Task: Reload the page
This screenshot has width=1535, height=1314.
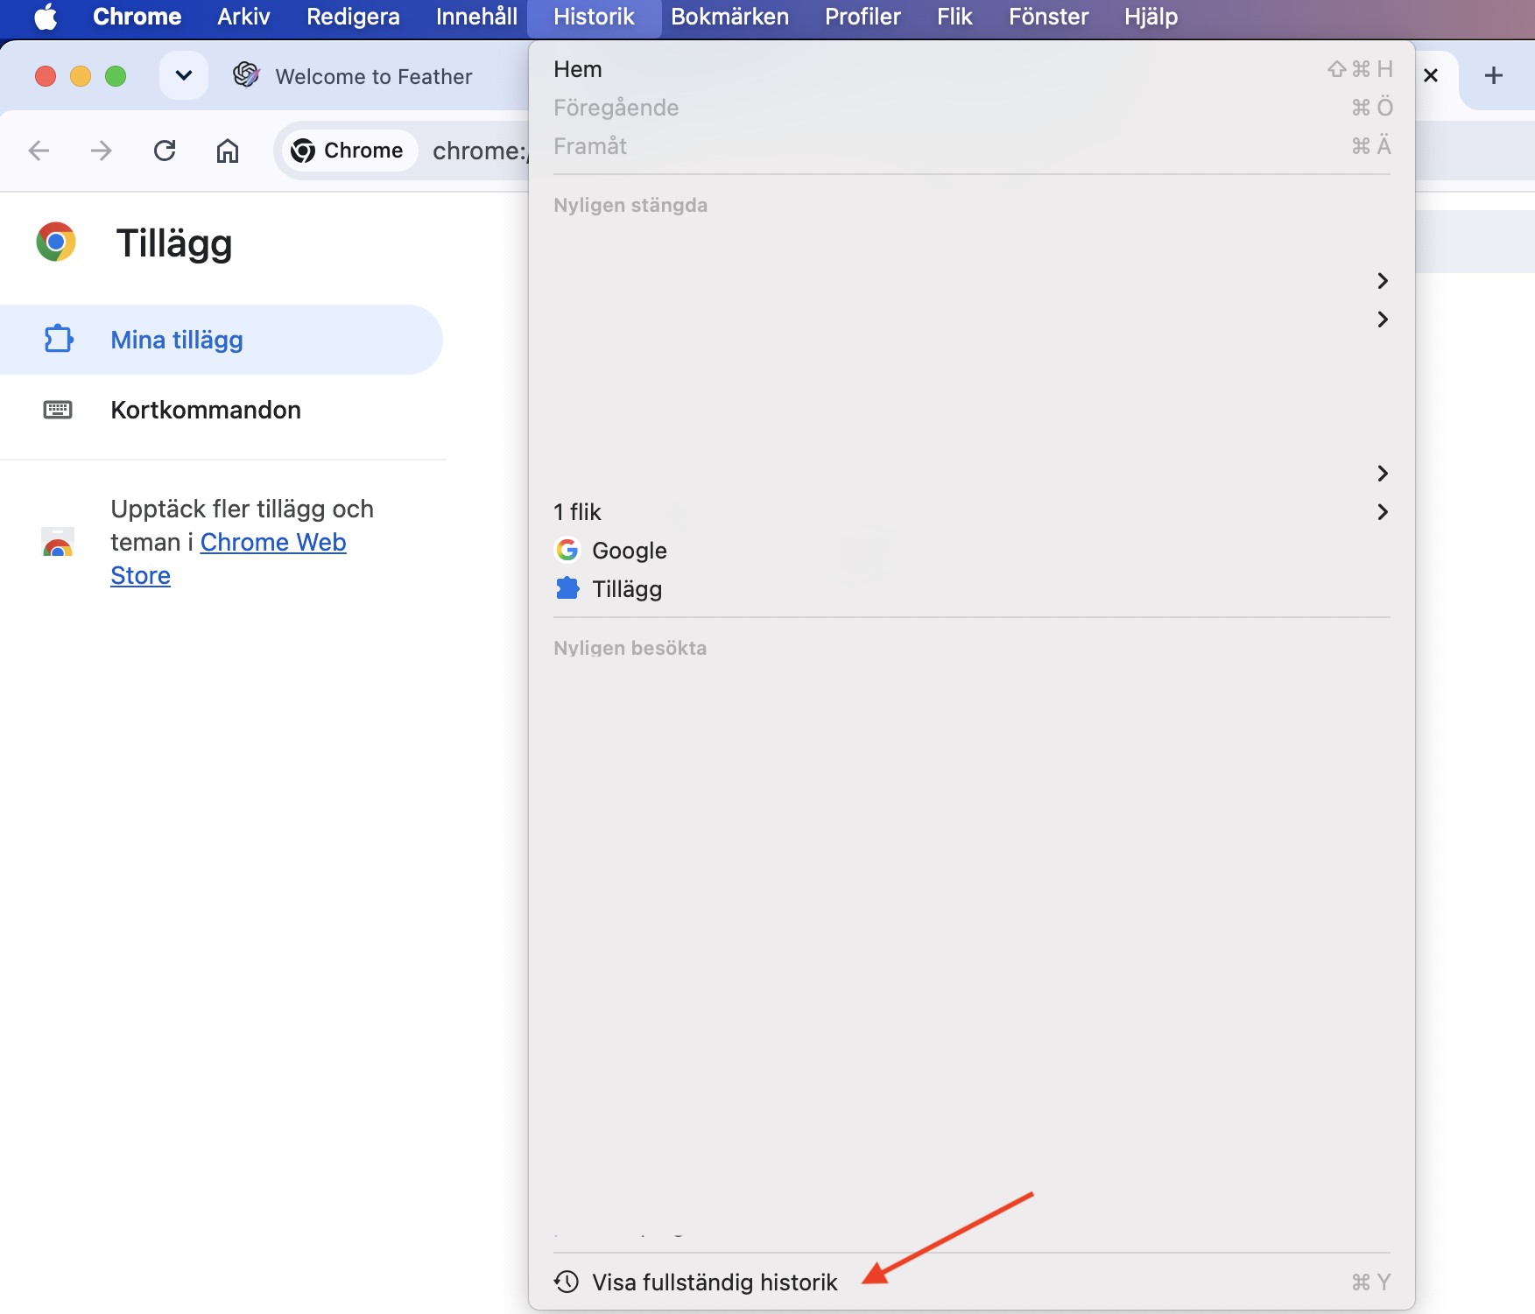Action: (165, 151)
